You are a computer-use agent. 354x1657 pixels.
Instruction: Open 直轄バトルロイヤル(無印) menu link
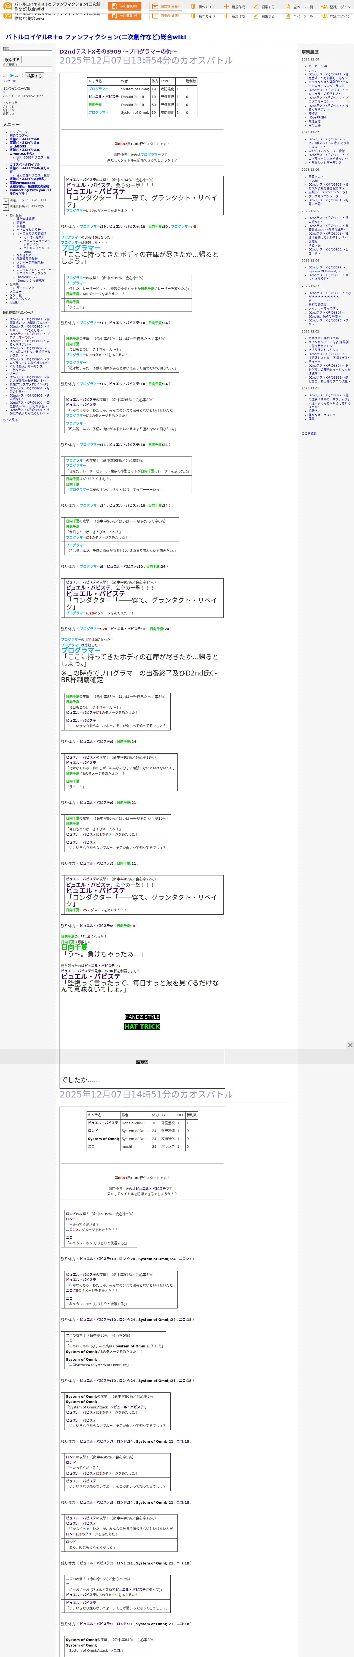pyautogui.click(x=28, y=179)
